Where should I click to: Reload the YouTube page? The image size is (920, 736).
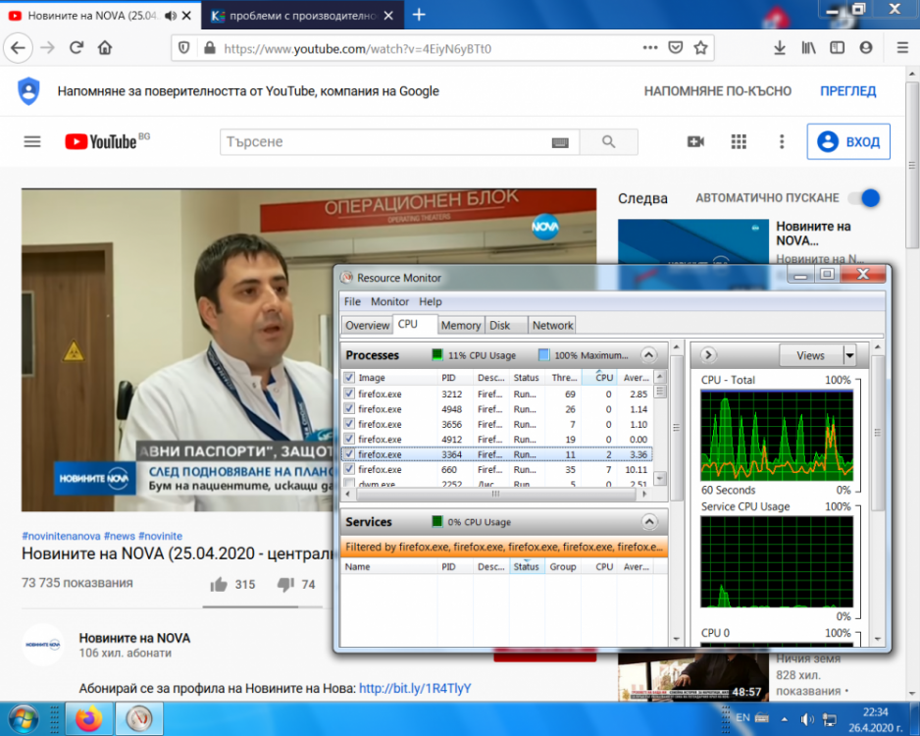pos(77,47)
